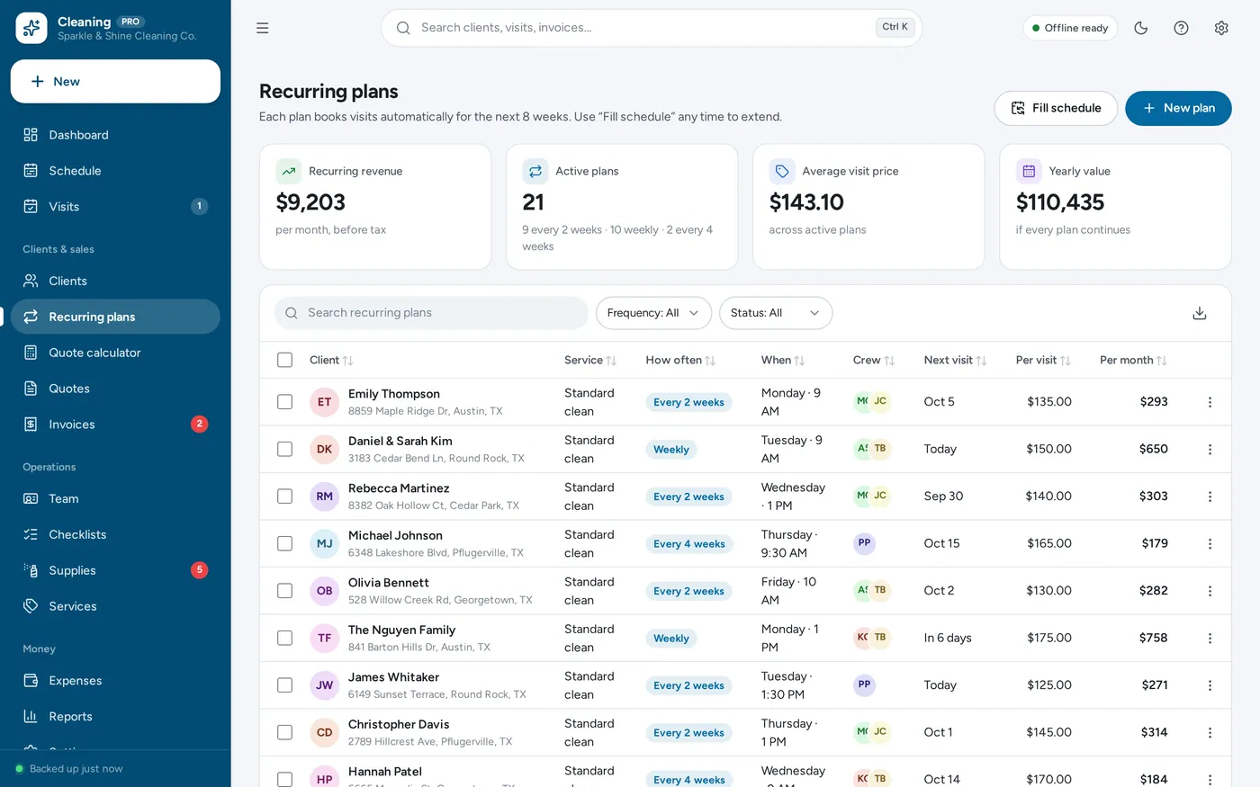Viewport: 1260px width, 787px height.
Task: Sort by Per month column
Action: [x=1133, y=360]
